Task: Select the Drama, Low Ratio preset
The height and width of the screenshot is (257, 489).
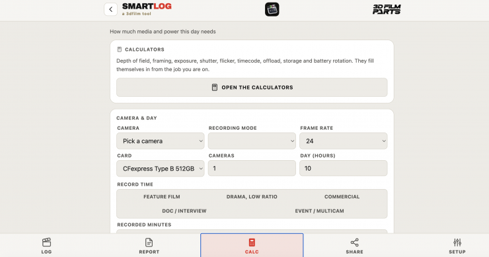Action: tap(252, 196)
